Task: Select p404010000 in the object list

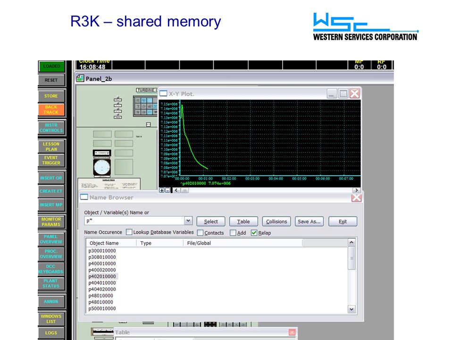Action: [102, 283]
